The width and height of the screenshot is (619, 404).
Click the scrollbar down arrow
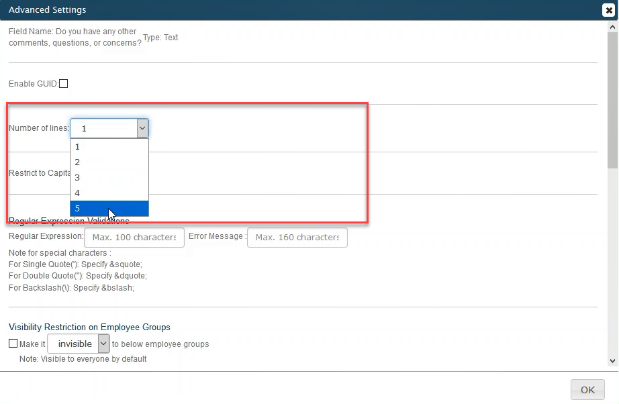(612, 361)
